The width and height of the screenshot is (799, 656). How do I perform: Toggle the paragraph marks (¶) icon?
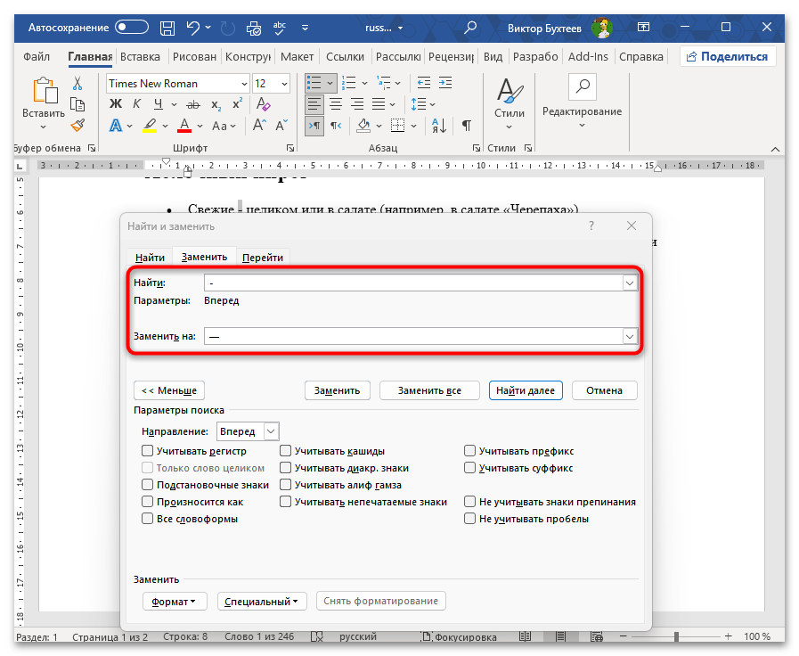(467, 126)
